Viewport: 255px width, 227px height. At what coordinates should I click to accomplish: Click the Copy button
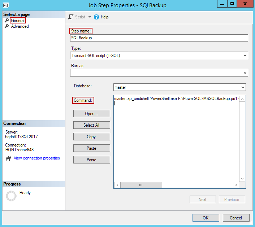pos(91,137)
